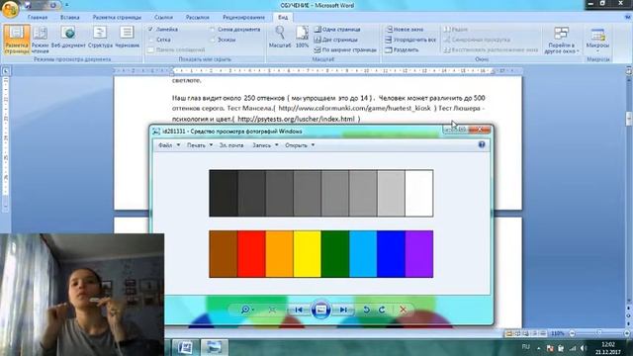This screenshot has width=633, height=356.
Task: Open help icon in photo viewer
Action: [482, 145]
